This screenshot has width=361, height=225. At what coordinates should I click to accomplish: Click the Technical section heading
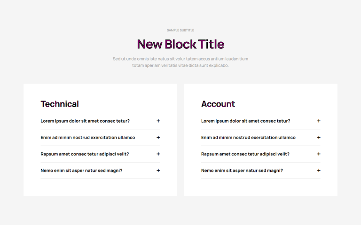[x=60, y=104]
